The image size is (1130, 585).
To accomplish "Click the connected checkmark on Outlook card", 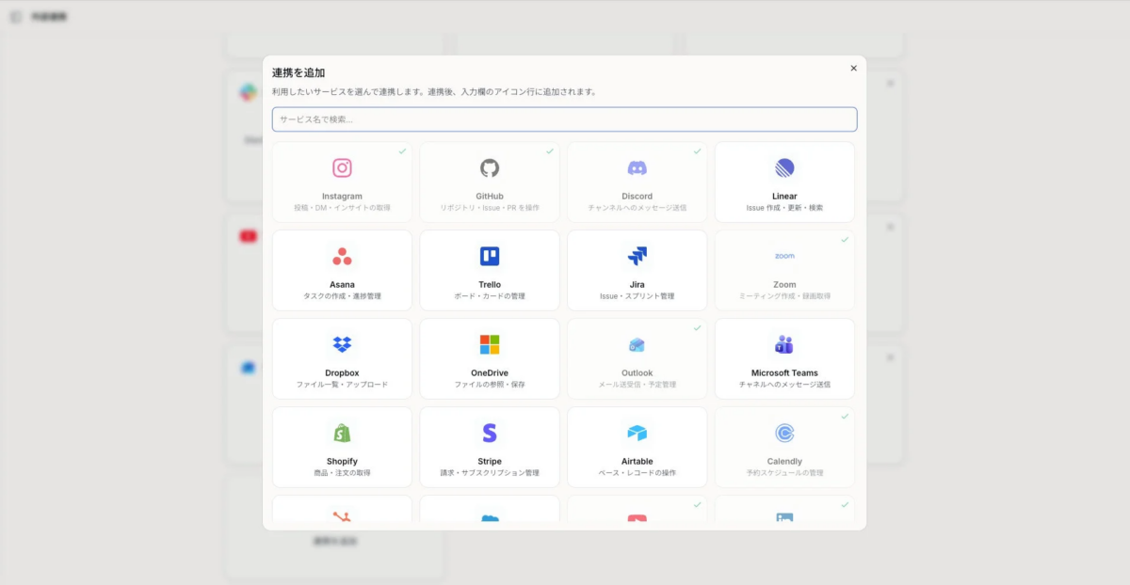I will point(698,327).
